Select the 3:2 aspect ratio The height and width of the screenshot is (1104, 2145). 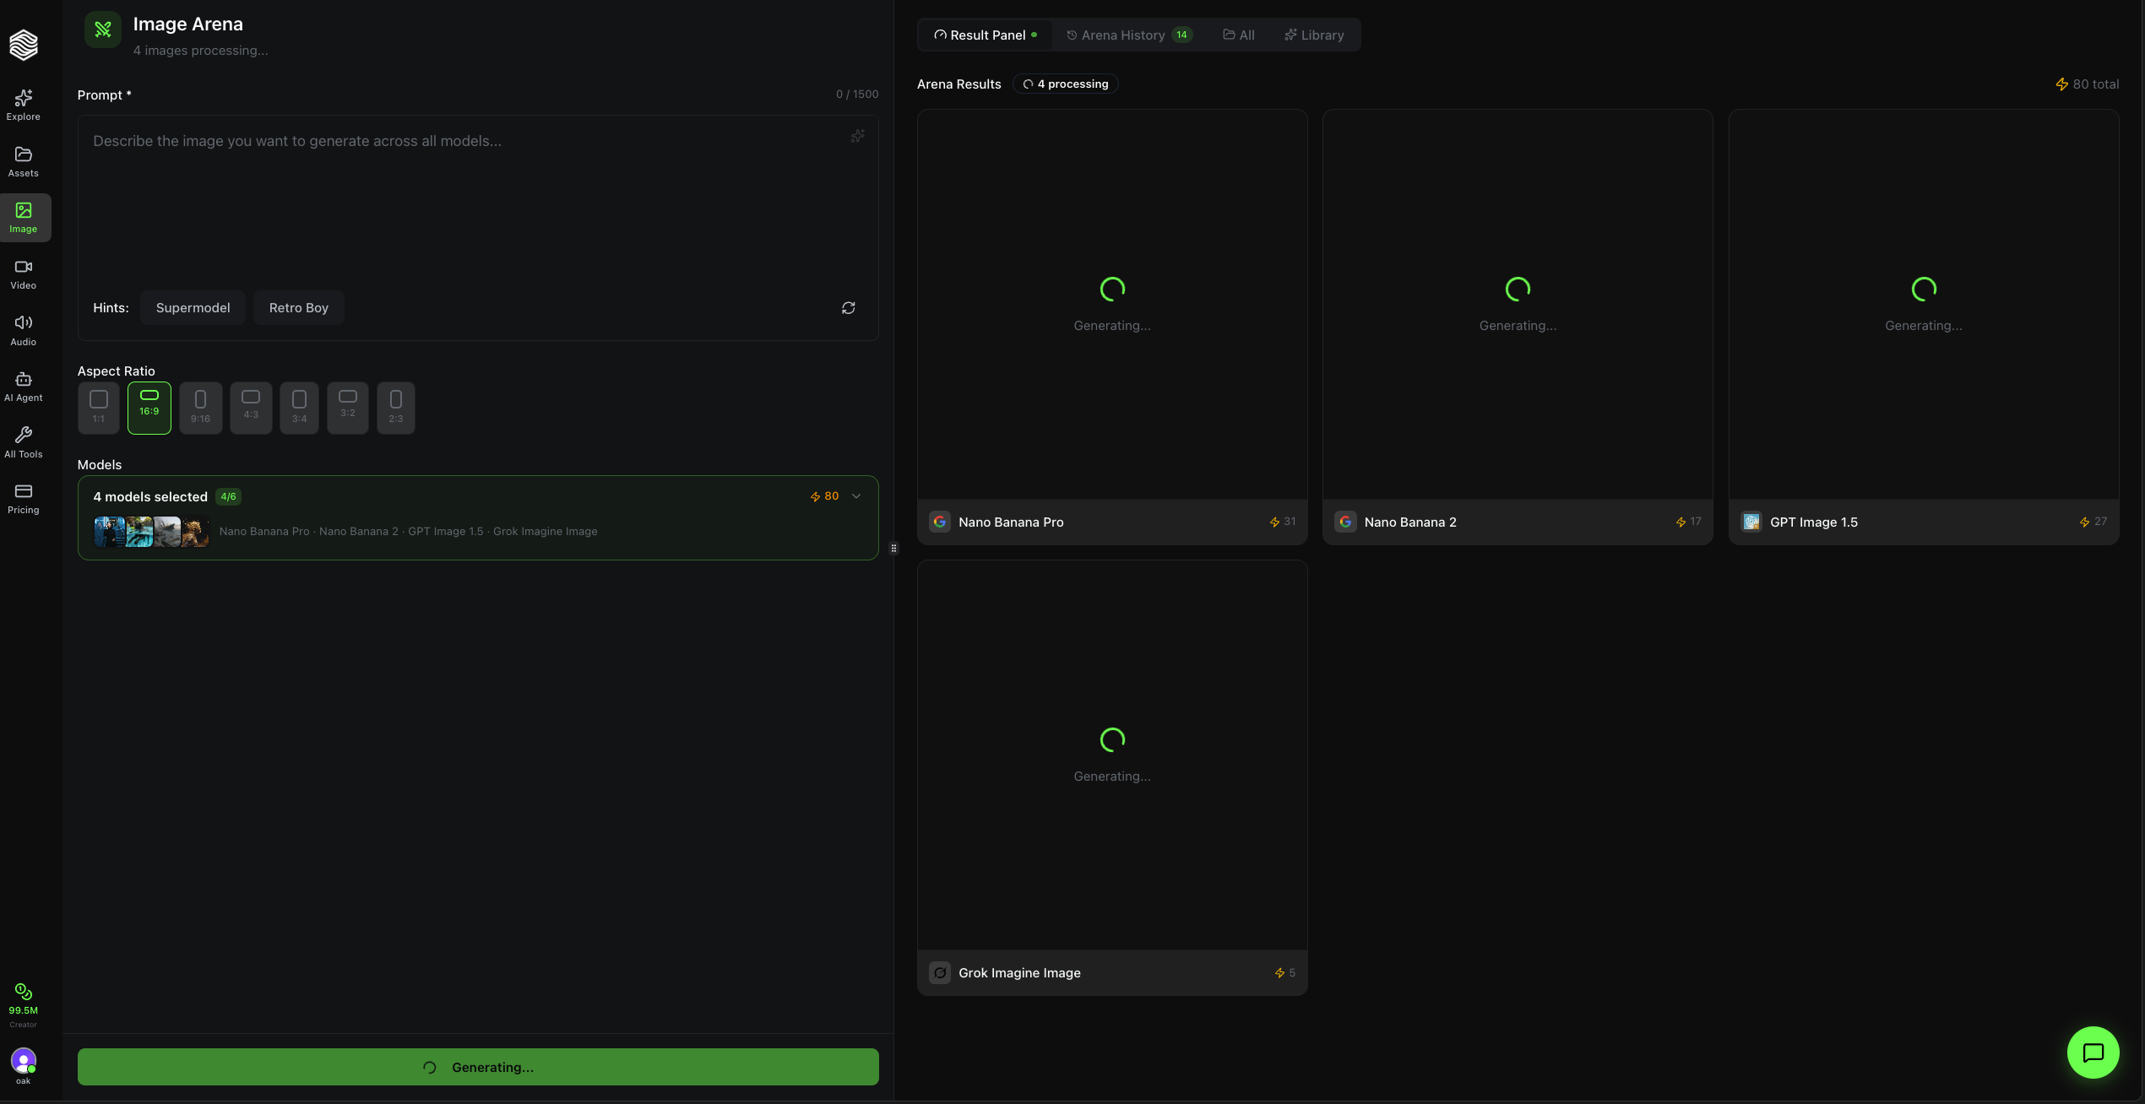[348, 407]
